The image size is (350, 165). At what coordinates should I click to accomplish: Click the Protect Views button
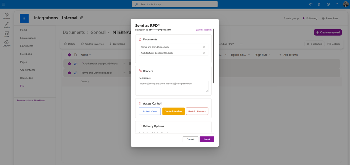pyautogui.click(x=150, y=111)
